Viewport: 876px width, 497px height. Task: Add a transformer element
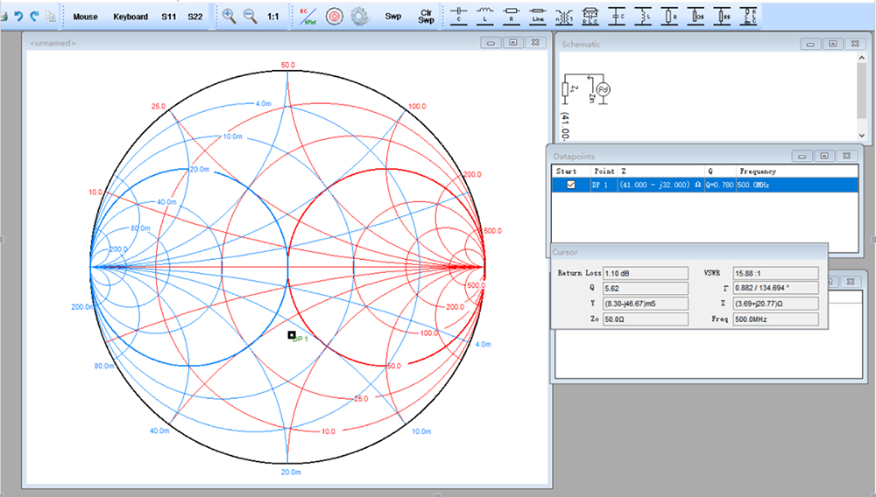pyautogui.click(x=564, y=16)
